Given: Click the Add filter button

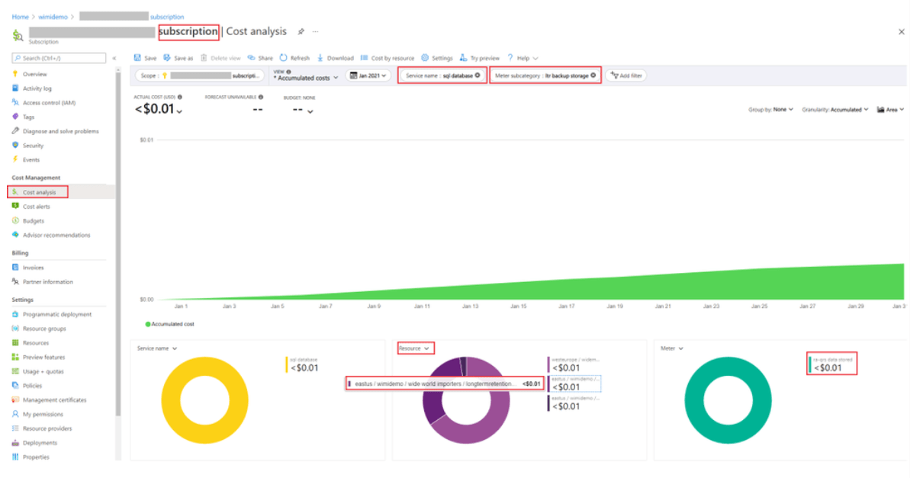Looking at the screenshot, I should pyautogui.click(x=625, y=75).
